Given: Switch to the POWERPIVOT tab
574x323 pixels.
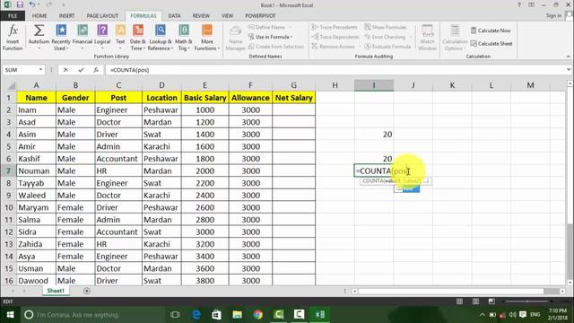Looking at the screenshot, I should tap(260, 16).
